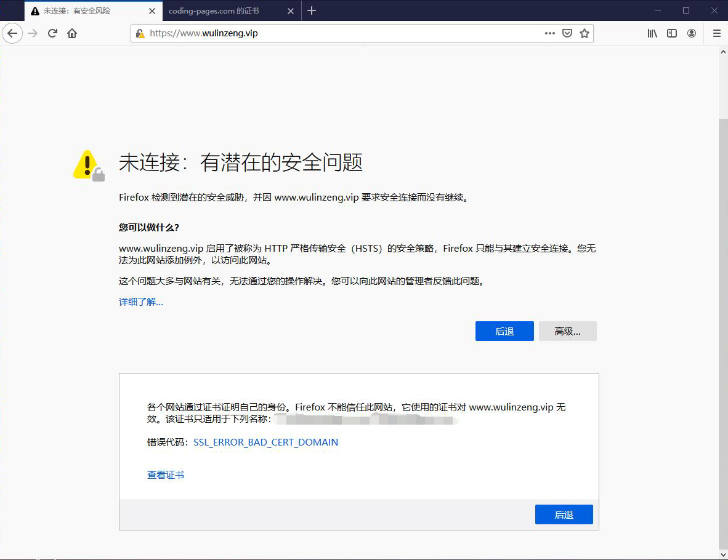Click the 详细了解... link

pyautogui.click(x=140, y=302)
